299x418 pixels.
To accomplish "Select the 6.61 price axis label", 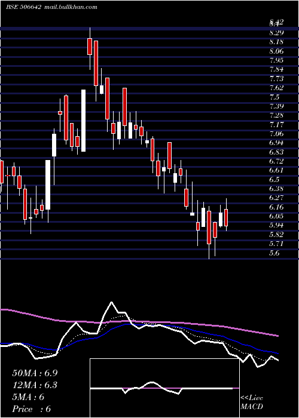I will click(x=276, y=171).
